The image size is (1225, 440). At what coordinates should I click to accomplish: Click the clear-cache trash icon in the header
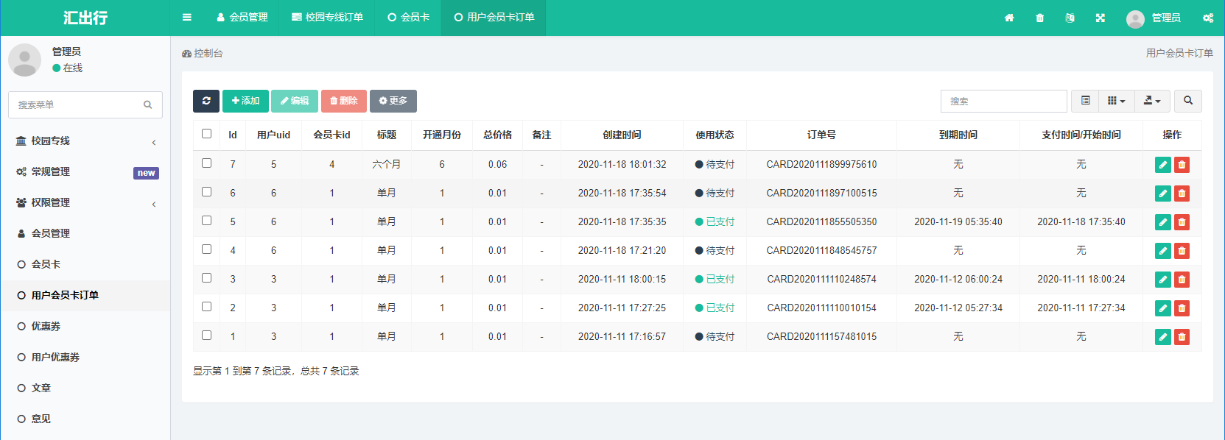(1039, 18)
